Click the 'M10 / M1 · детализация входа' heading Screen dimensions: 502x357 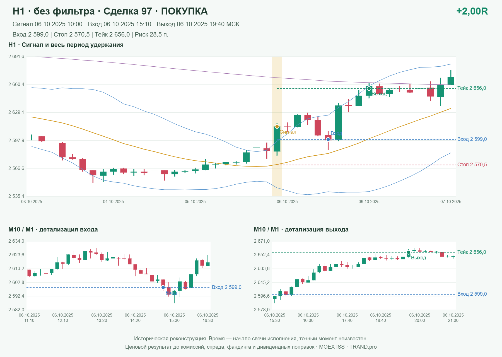pos(53,230)
